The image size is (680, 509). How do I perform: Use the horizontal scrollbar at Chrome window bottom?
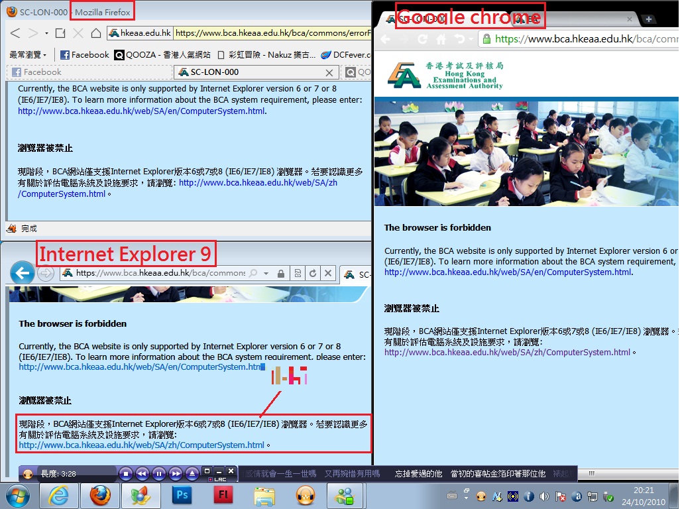pyautogui.click(x=592, y=473)
